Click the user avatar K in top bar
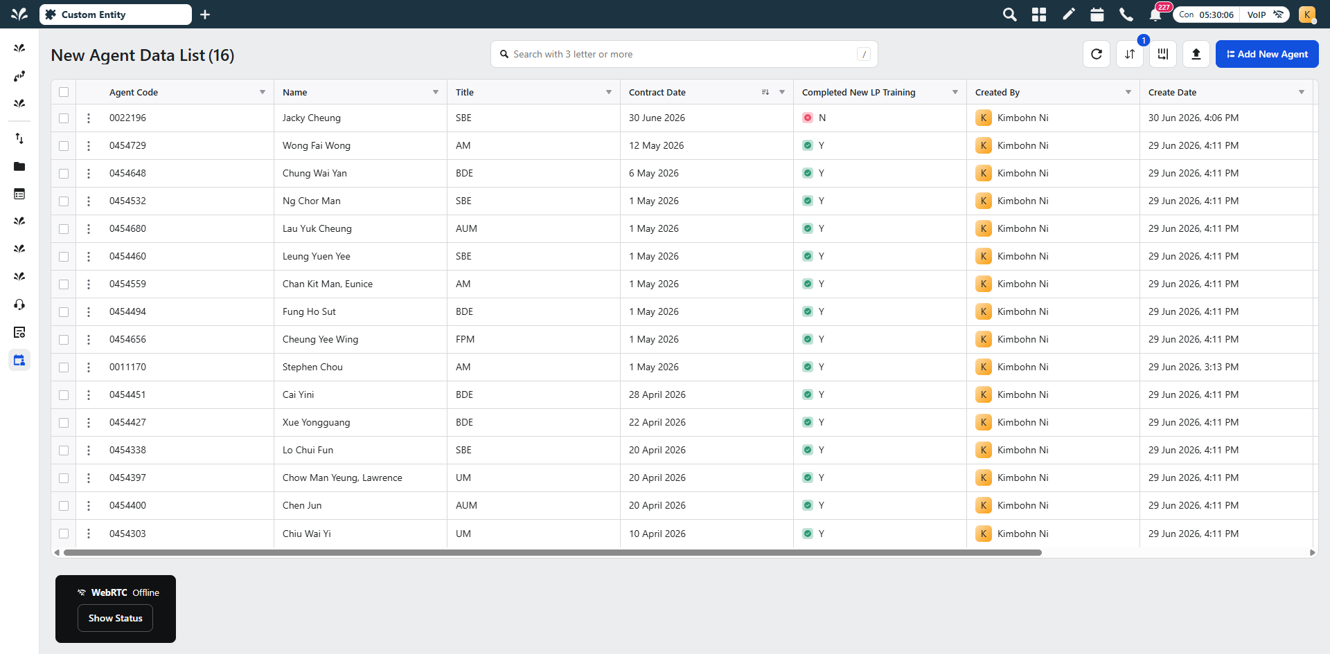The height and width of the screenshot is (654, 1330). click(1307, 15)
